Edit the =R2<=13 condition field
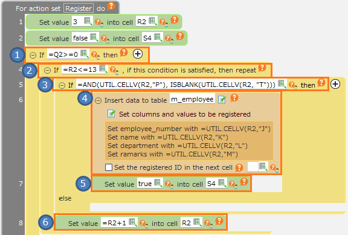348x235 pixels. click(80, 69)
